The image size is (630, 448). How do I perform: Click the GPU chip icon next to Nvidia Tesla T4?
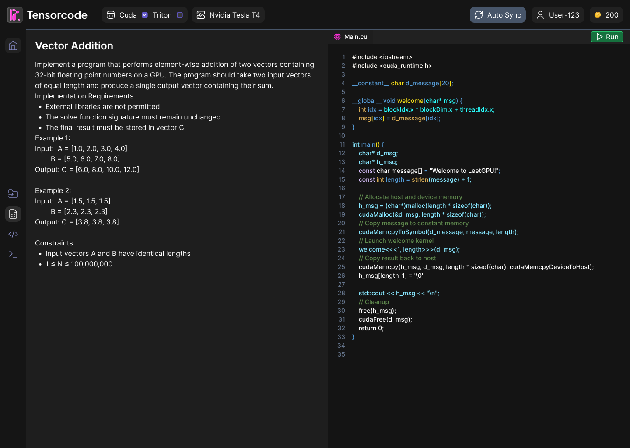point(200,14)
